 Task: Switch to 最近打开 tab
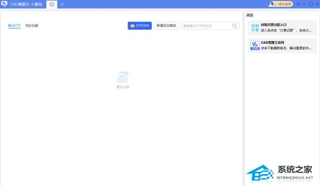tap(14, 26)
